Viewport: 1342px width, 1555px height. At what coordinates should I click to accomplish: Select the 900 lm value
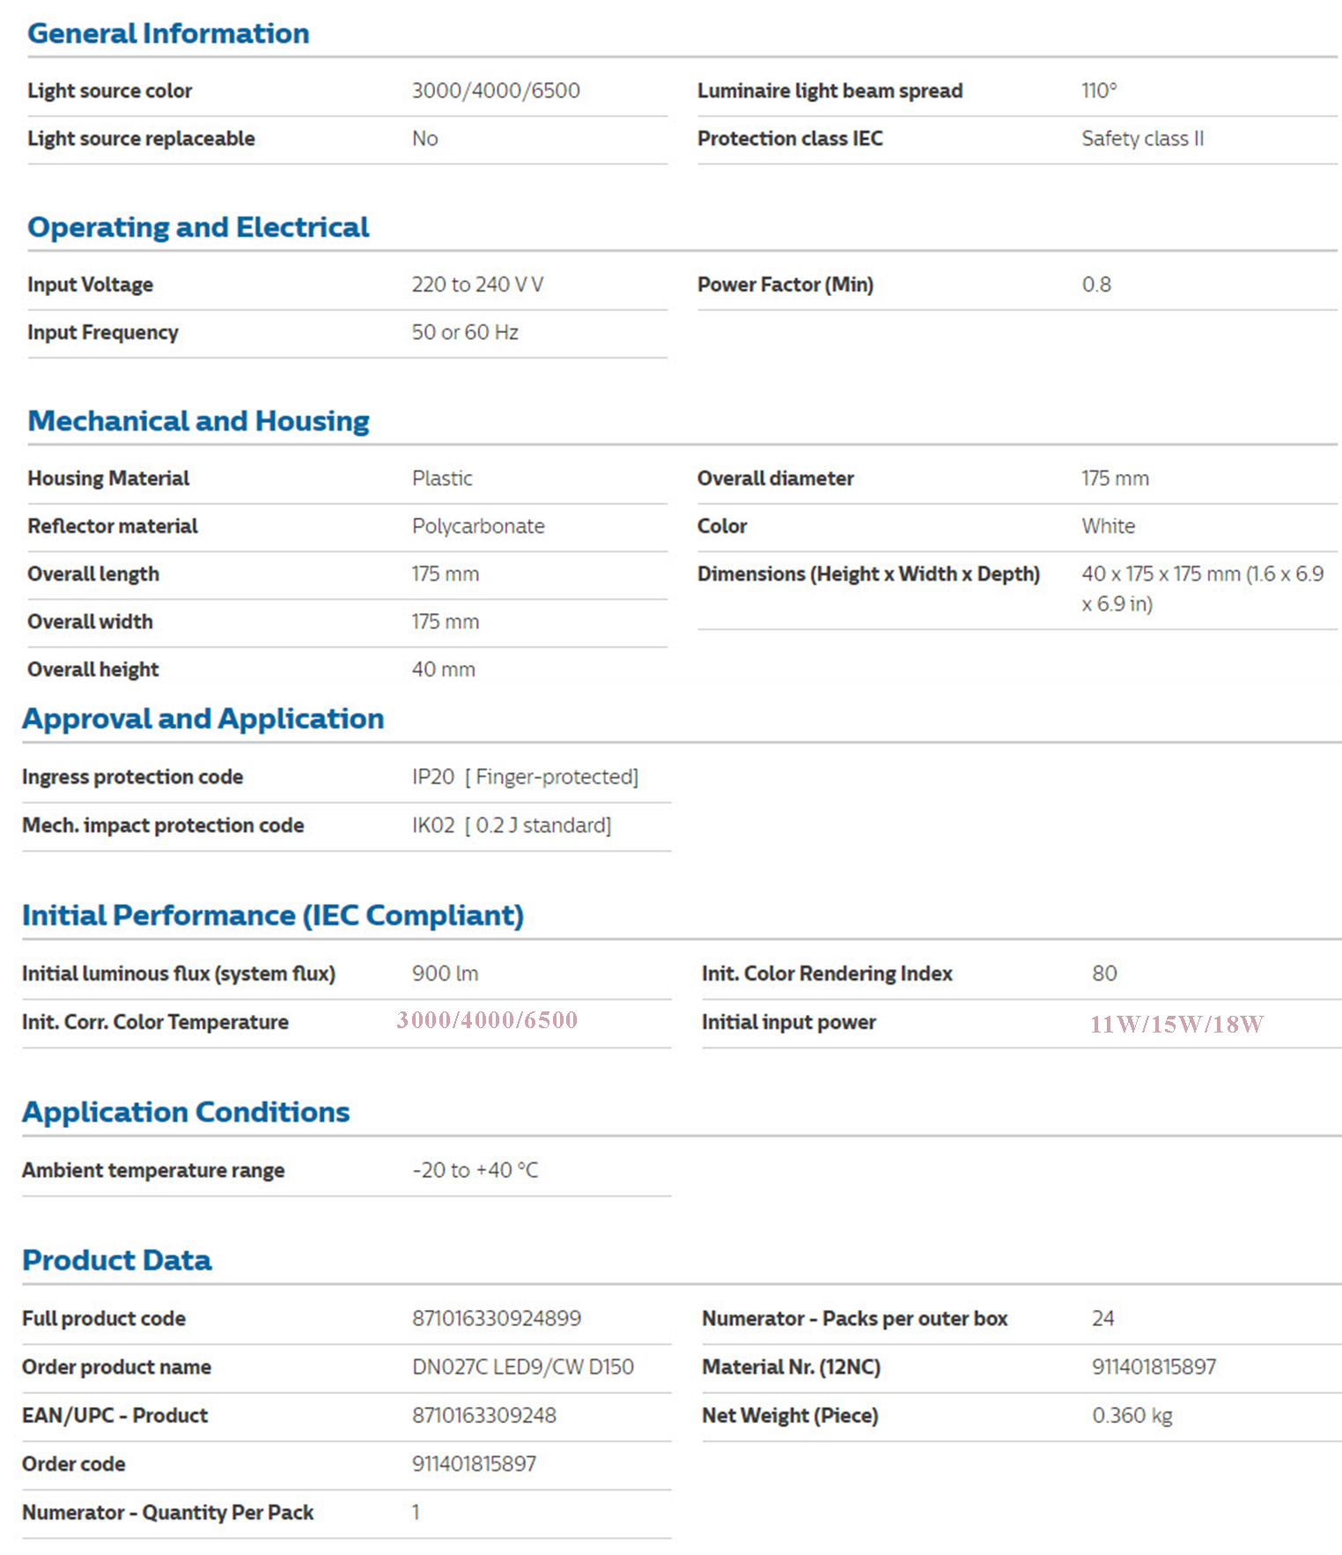click(x=446, y=974)
